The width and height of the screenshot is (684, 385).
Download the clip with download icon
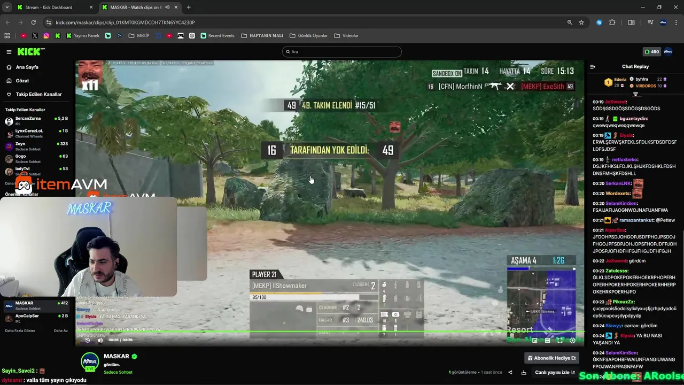524,372
